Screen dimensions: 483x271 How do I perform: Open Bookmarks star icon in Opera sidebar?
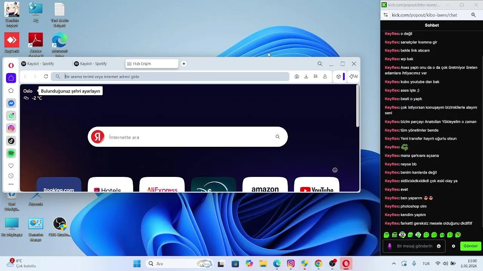[x=11, y=91]
